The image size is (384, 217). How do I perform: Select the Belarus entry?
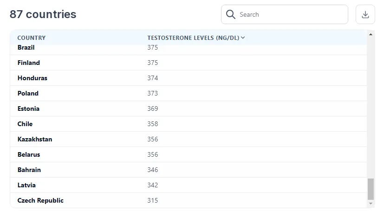tap(29, 154)
